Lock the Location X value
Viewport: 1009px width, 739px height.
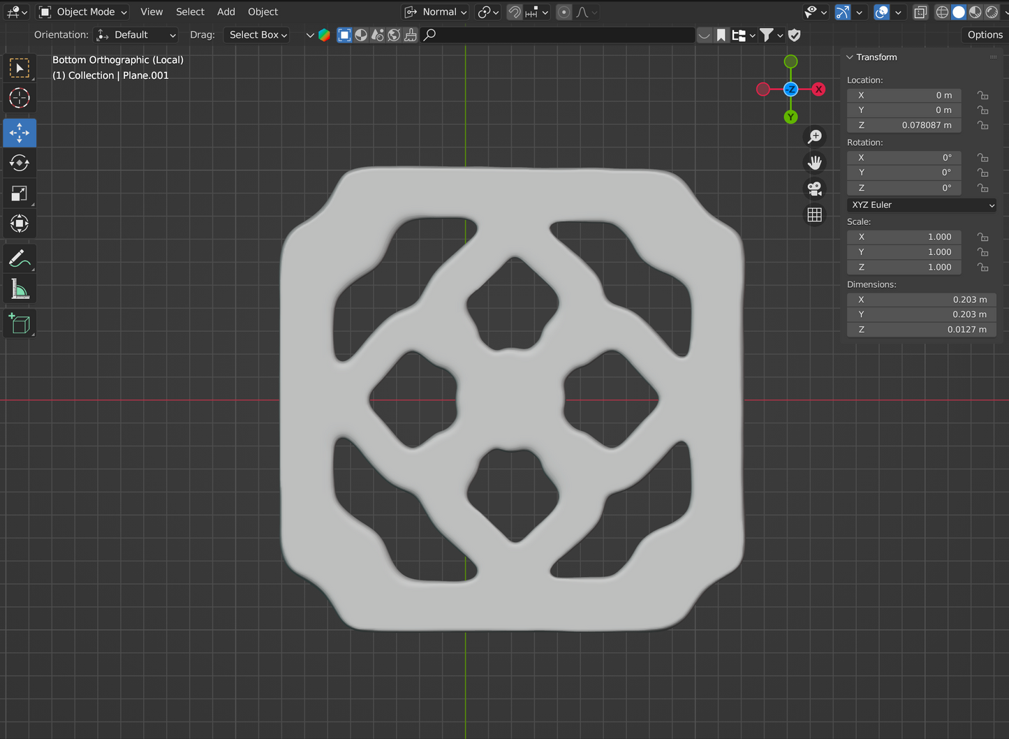point(983,96)
